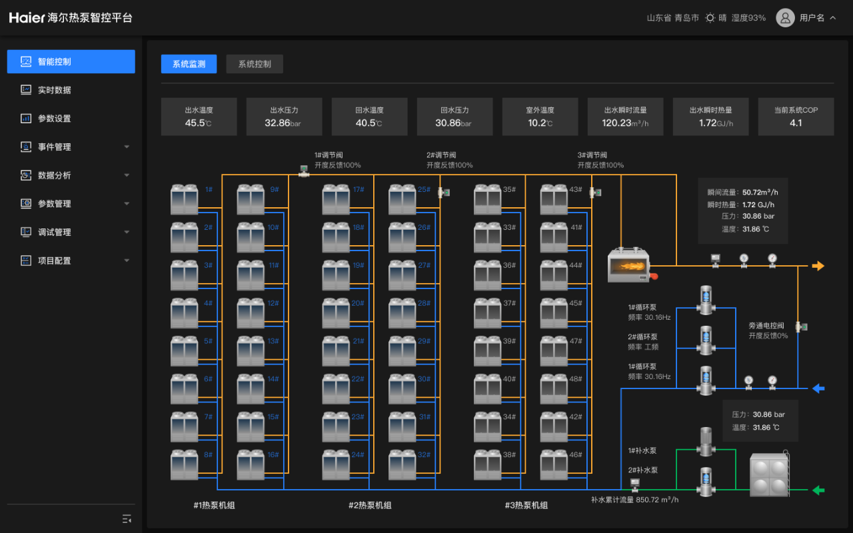Click the sidebar collapse icon at bottom
The width and height of the screenshot is (853, 533).
127,518
